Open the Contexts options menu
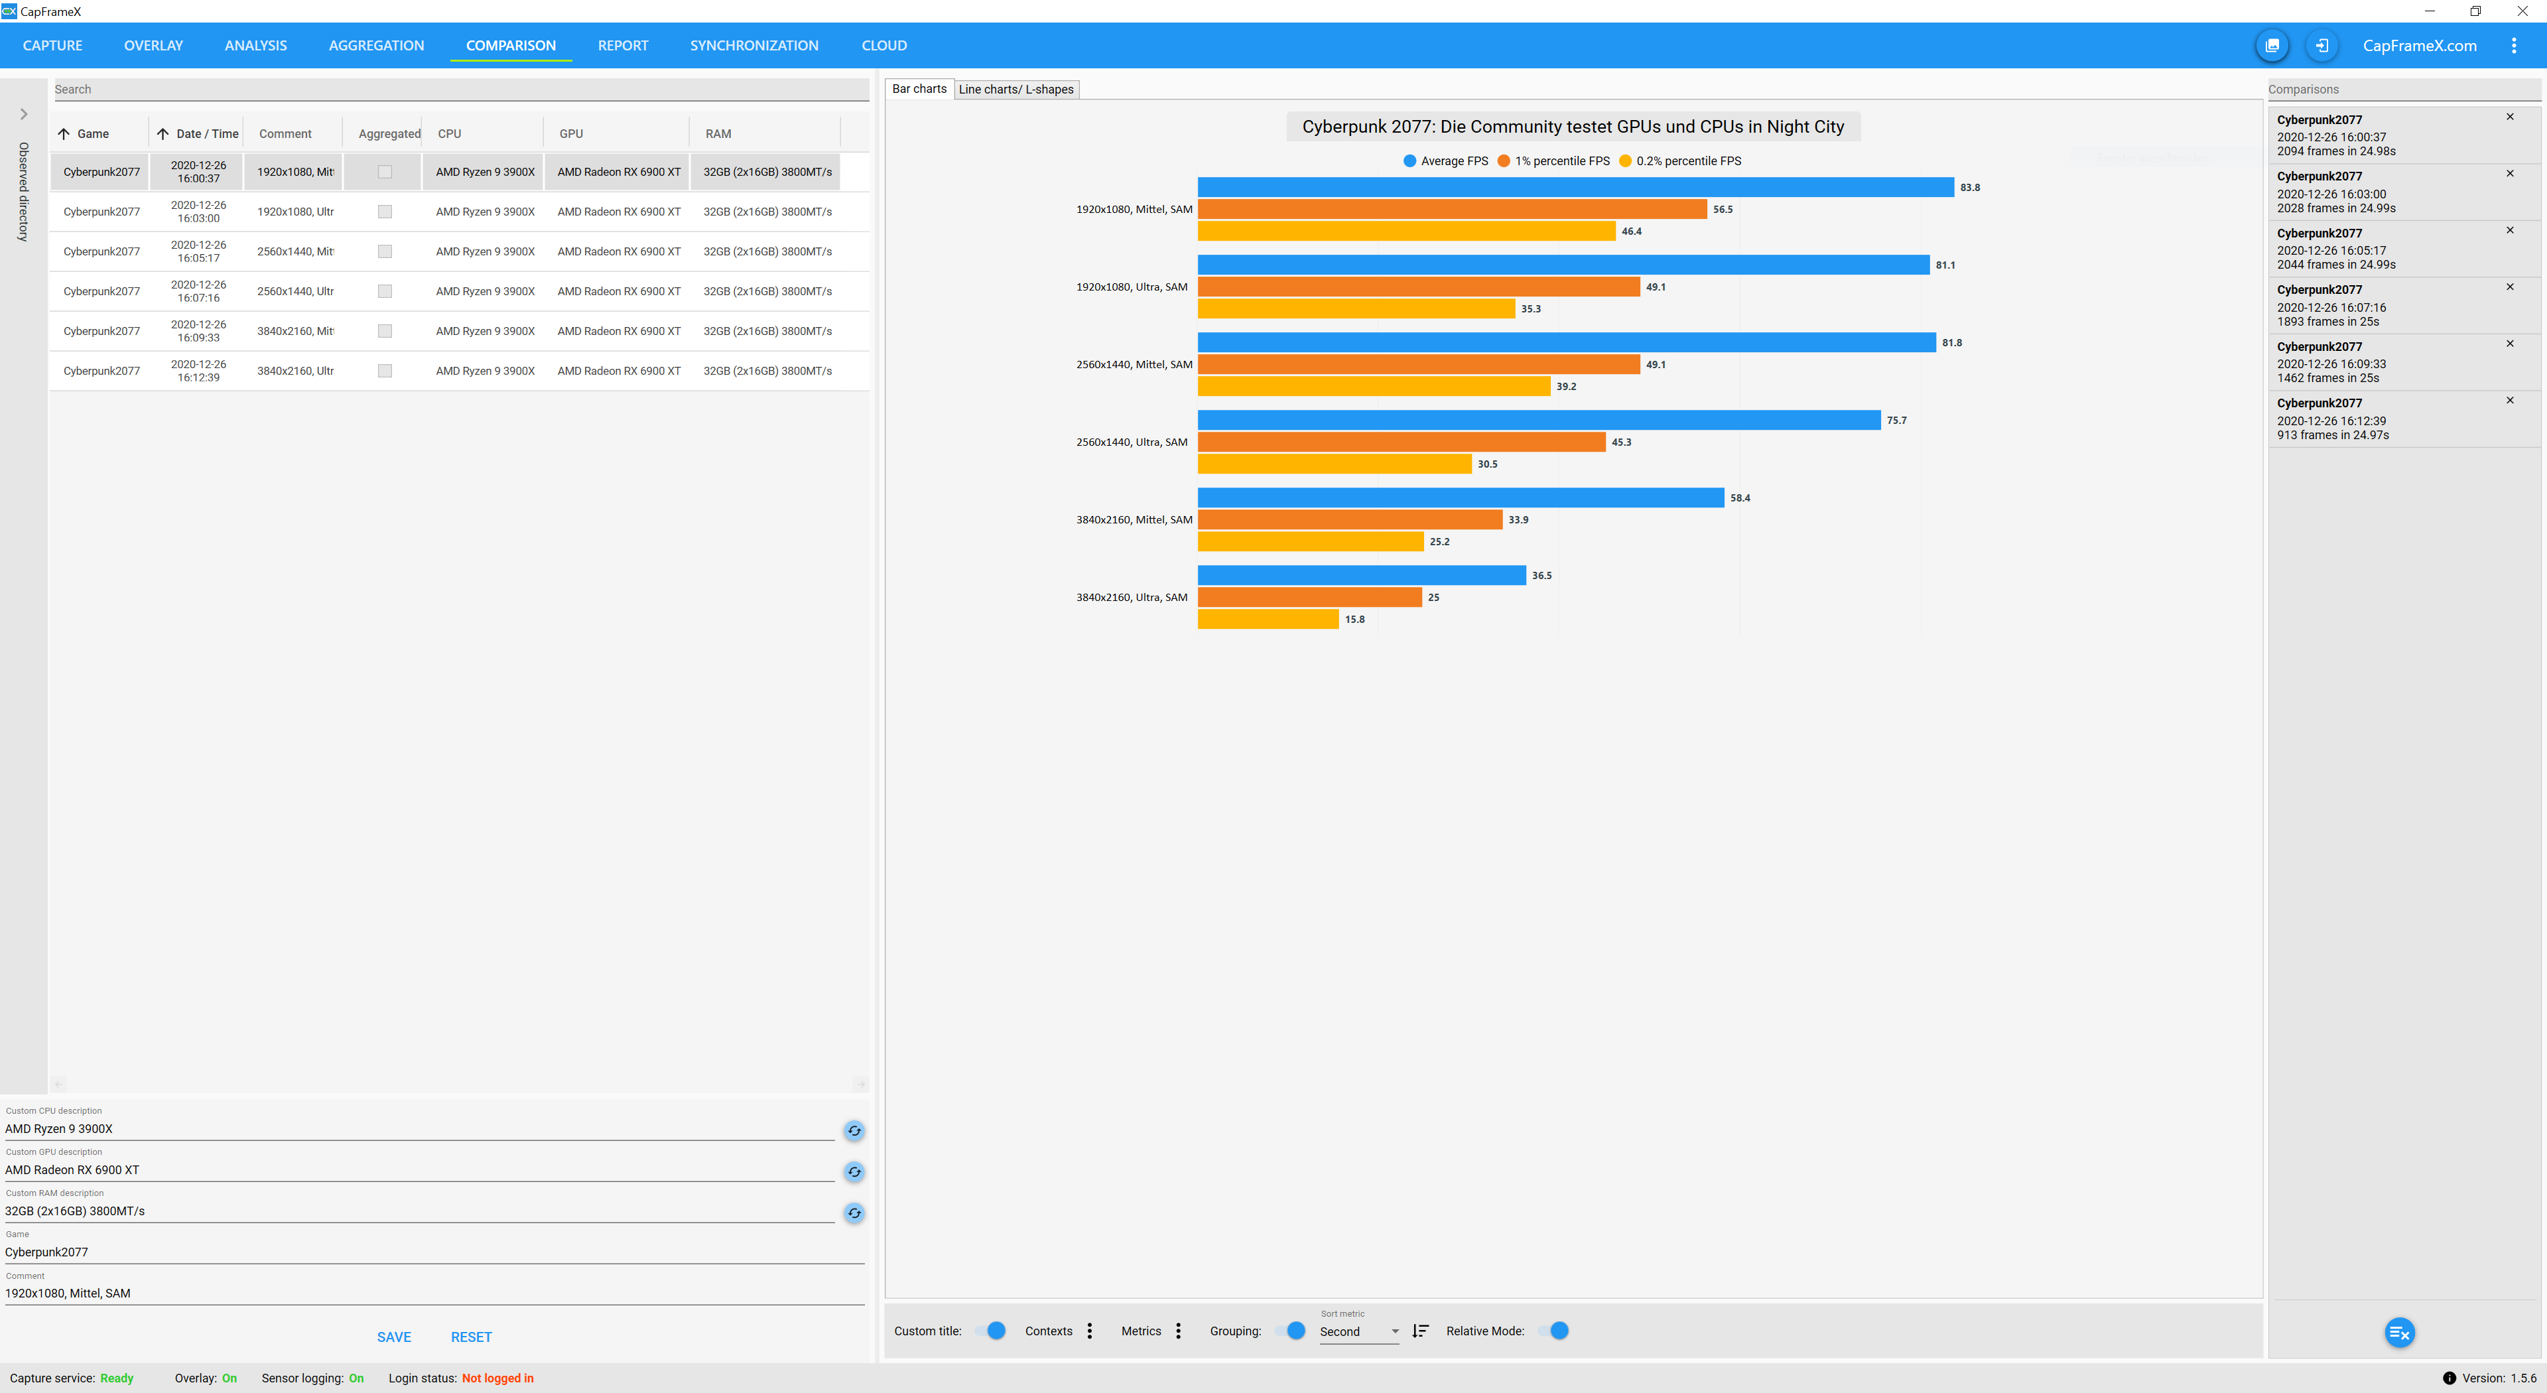Viewport: 2547px width, 1393px height. (x=1090, y=1331)
